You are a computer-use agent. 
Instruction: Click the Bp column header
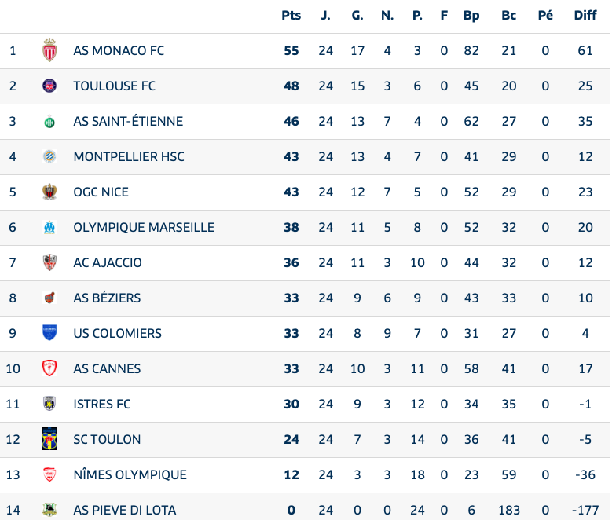[x=471, y=15]
